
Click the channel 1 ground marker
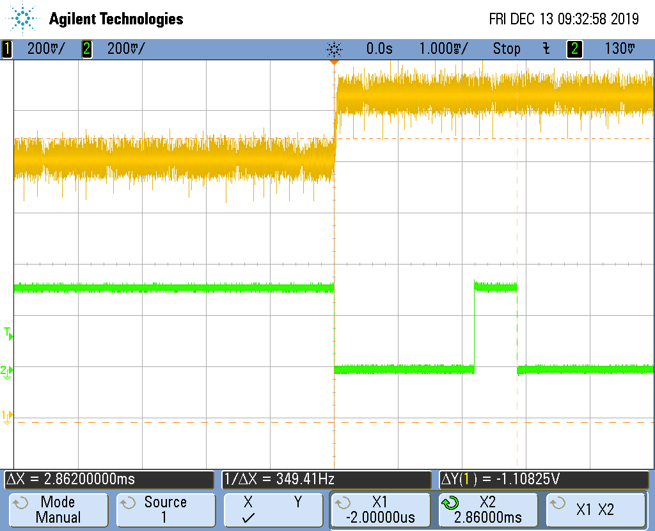tap(7, 417)
